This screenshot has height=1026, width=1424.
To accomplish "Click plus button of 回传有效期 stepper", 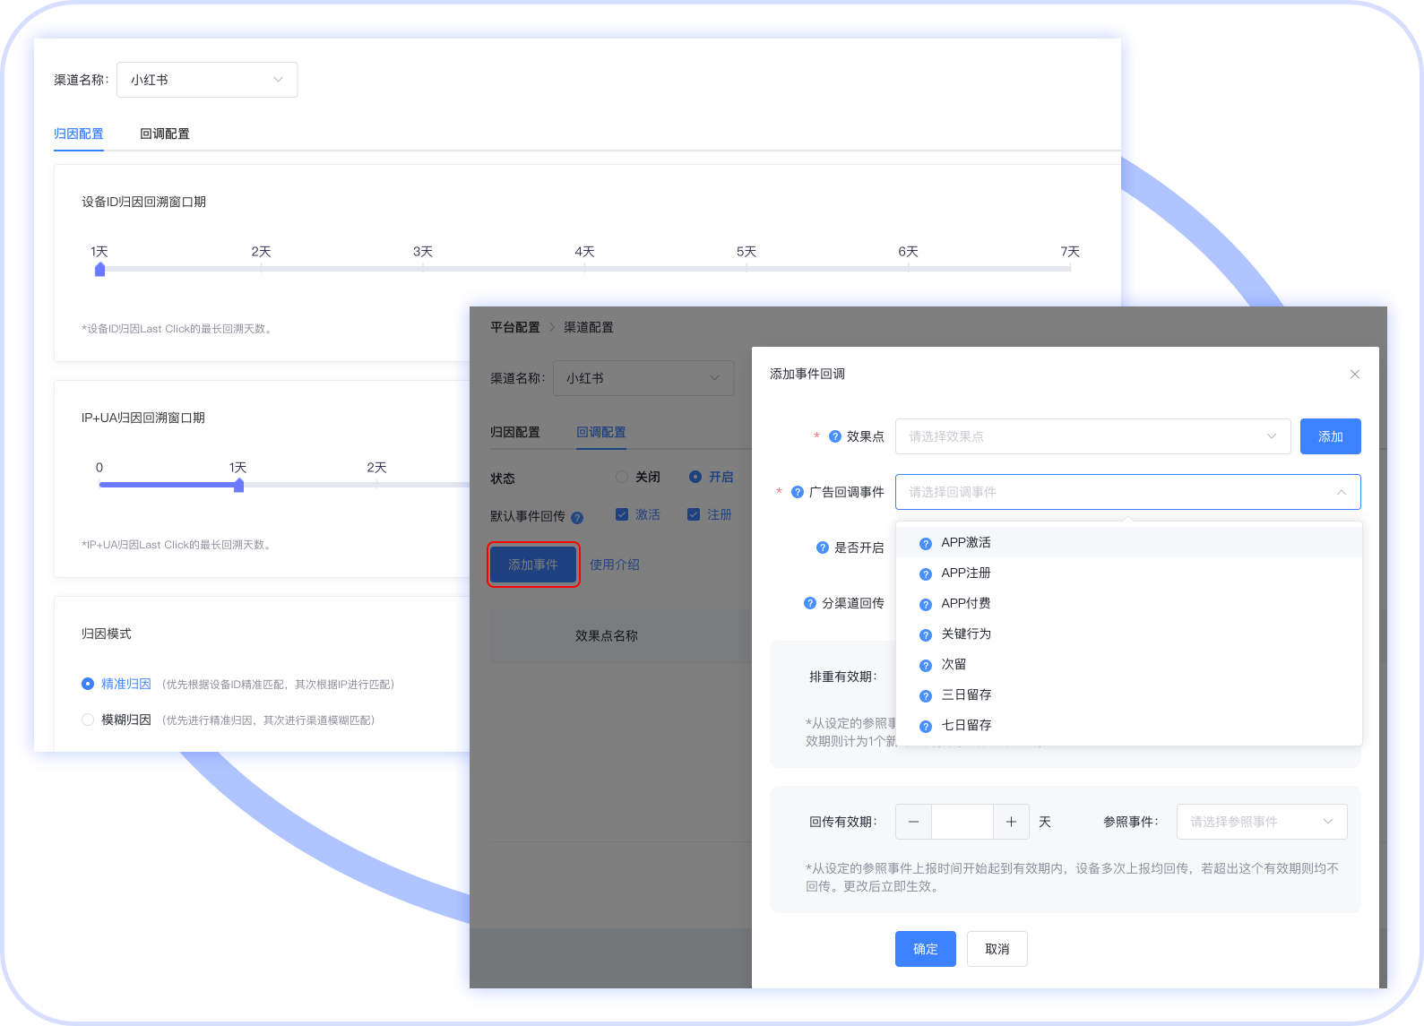I will pyautogui.click(x=1011, y=822).
